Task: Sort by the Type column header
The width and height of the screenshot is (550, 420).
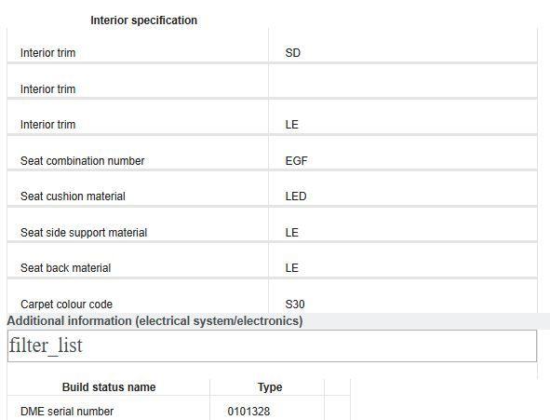Action: (270, 387)
